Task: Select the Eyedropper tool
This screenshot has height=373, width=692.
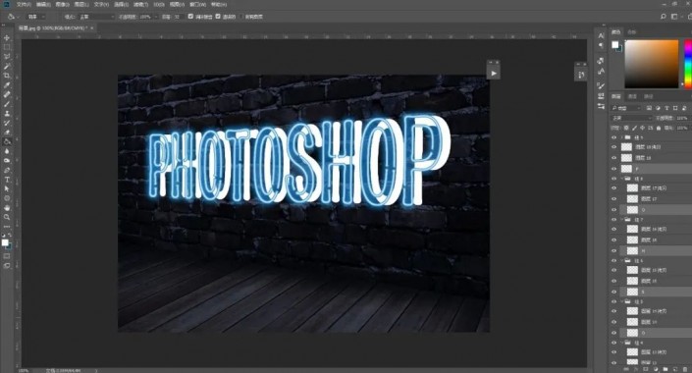Action: pos(7,85)
